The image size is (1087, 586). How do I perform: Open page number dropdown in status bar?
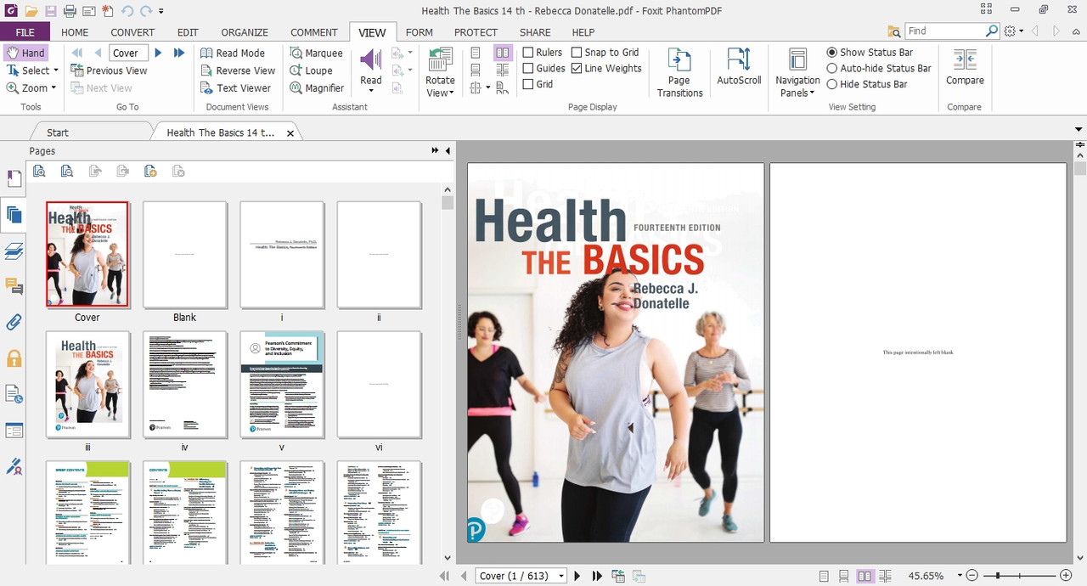click(x=561, y=576)
